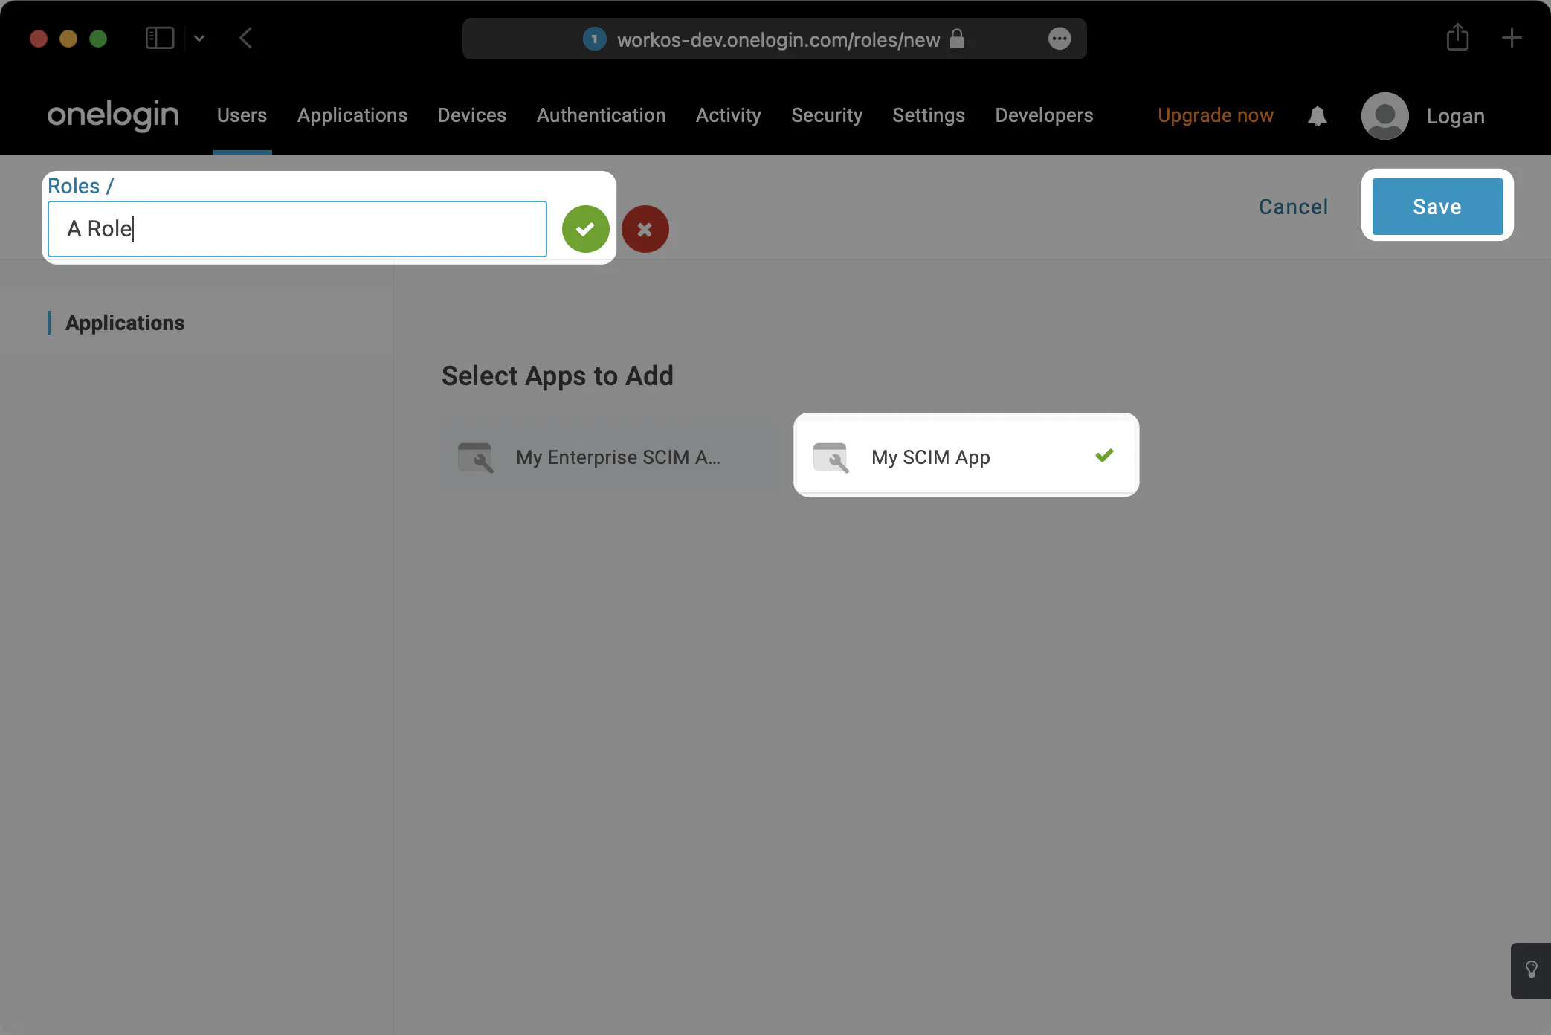Viewport: 1551px width, 1035px height.
Task: Click the onelogin logo
Action: point(112,116)
